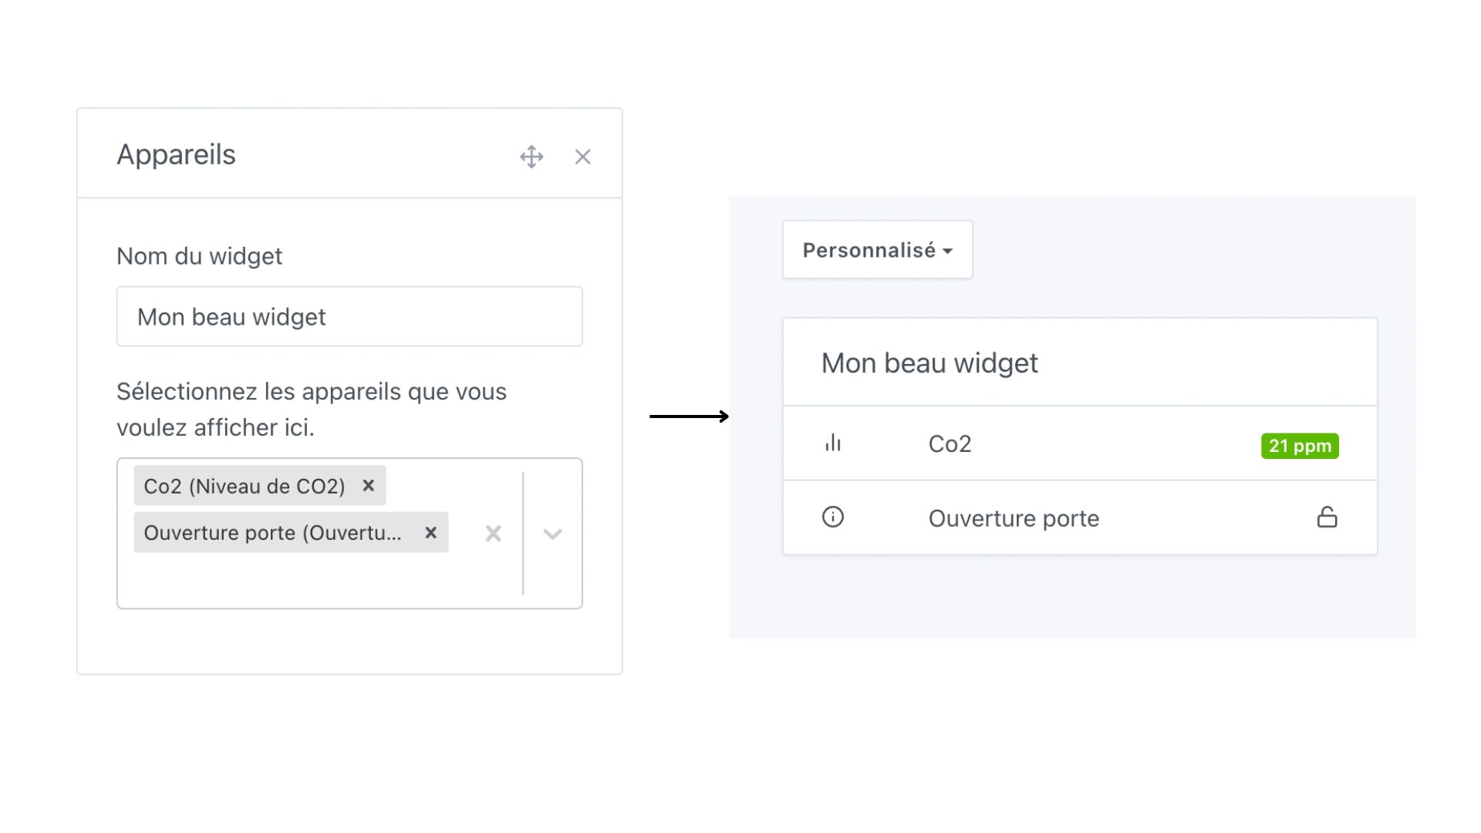This screenshot has width=1481, height=833.
Task: Open the Personnalisé chevron arrow
Action: [947, 250]
